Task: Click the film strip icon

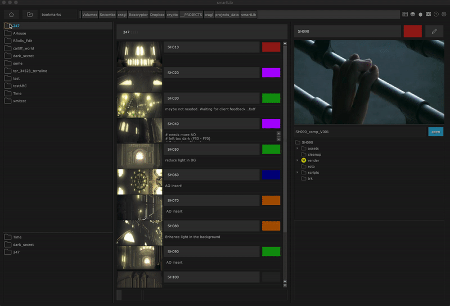Action: tap(428, 14)
